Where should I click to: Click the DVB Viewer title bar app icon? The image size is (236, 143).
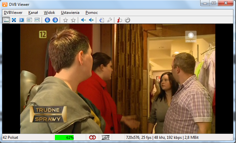point(5,5)
